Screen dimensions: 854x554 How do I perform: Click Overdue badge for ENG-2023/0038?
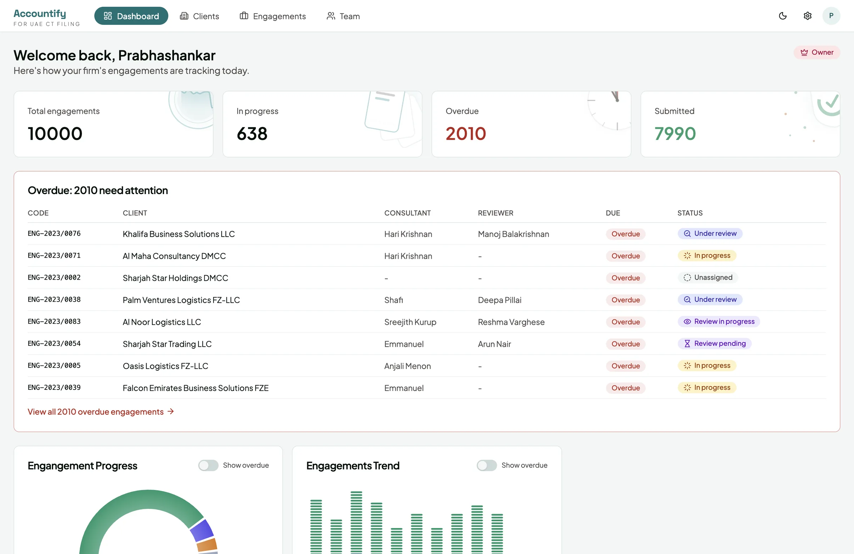pos(626,300)
